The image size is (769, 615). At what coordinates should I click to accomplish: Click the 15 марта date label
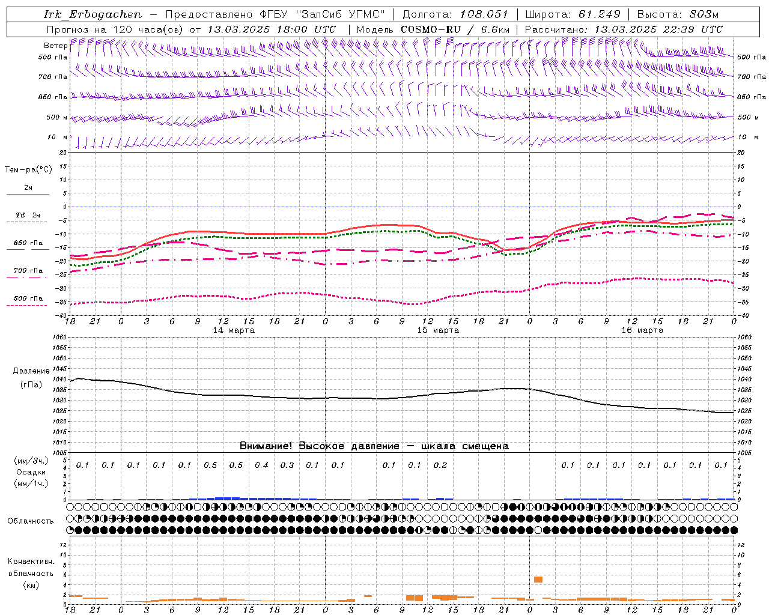pos(438,330)
